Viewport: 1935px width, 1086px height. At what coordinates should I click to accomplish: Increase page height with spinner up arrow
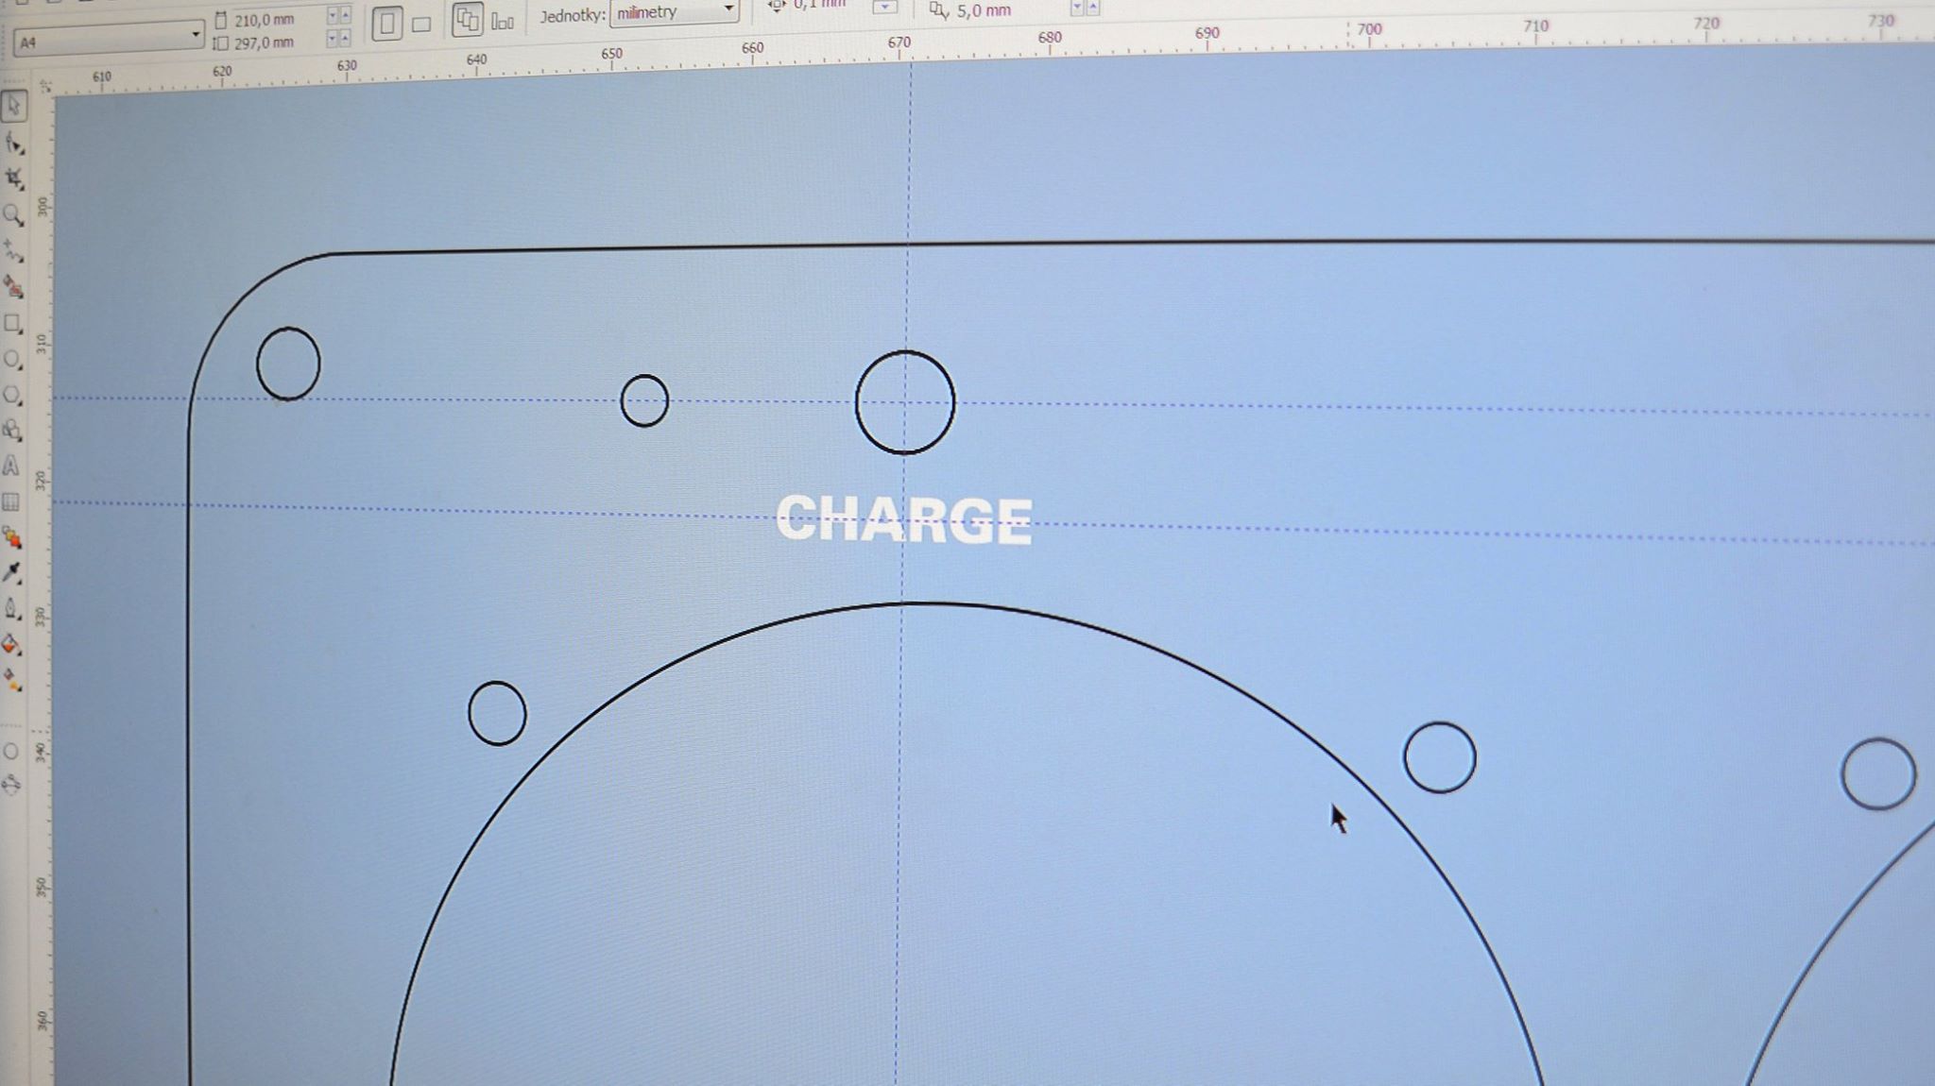coord(345,39)
